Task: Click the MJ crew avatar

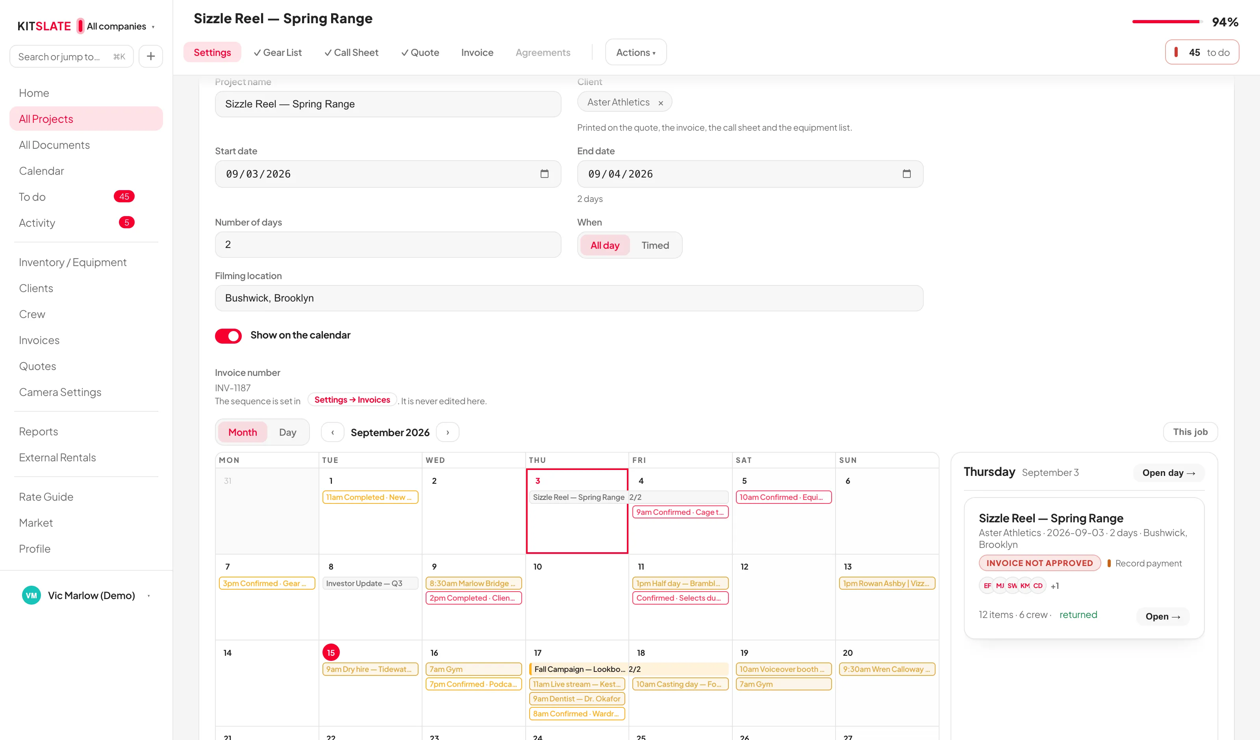Action: pos(999,585)
